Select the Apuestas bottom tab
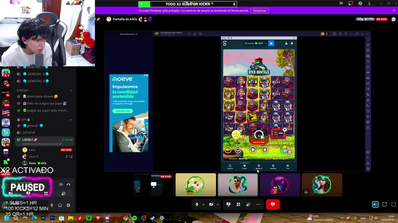Image resolution: width=398 pixels, height=223 pixels. (x=259, y=167)
